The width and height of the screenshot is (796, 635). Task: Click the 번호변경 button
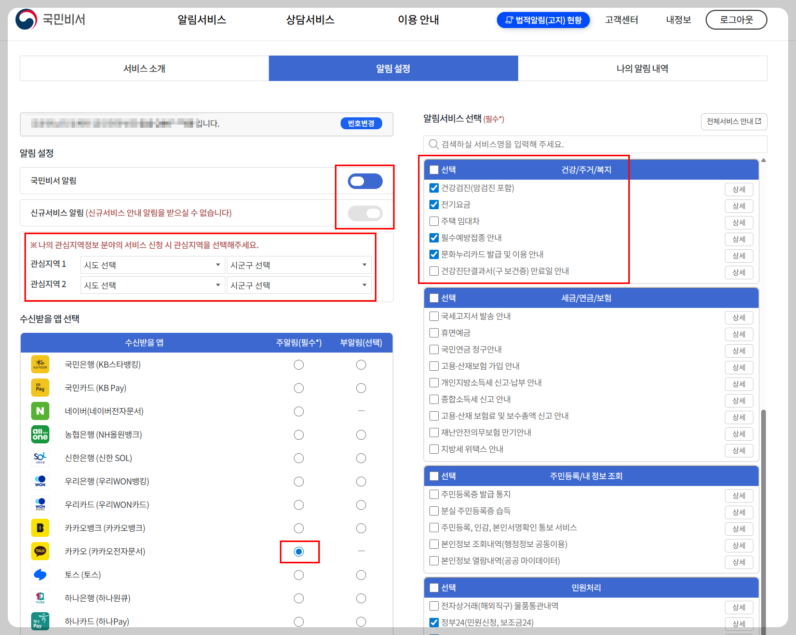click(x=361, y=124)
